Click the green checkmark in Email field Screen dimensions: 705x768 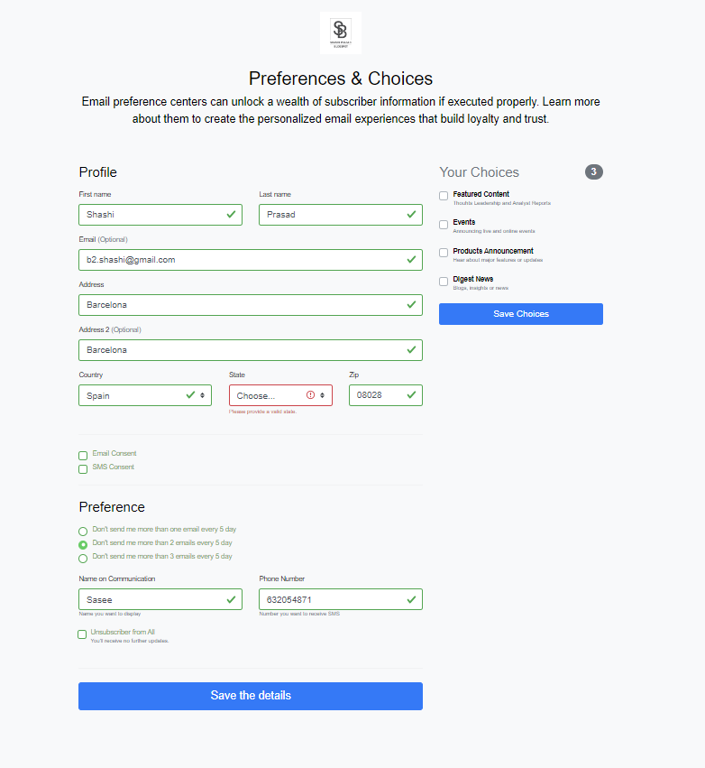pyautogui.click(x=411, y=259)
